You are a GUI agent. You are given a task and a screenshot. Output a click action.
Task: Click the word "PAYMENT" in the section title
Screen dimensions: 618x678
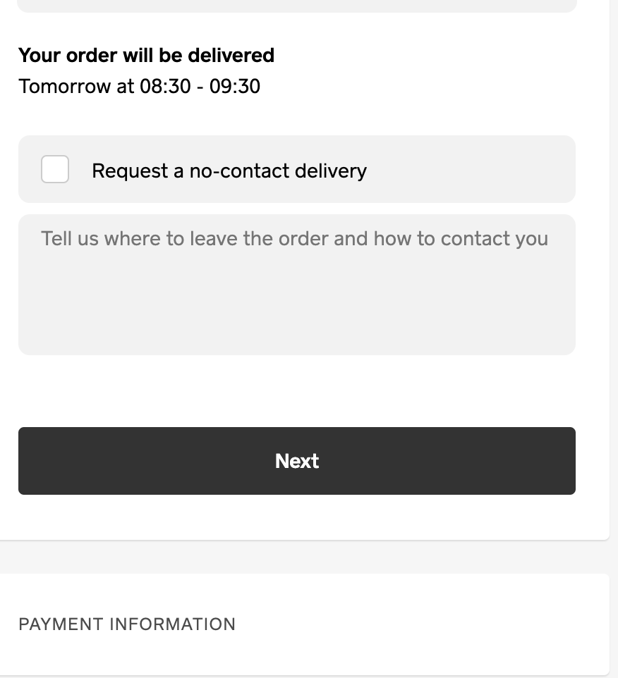(x=60, y=624)
